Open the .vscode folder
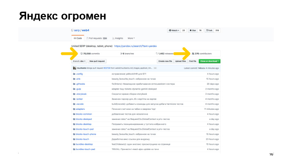This screenshot has width=292, height=164. (x=80, y=104)
